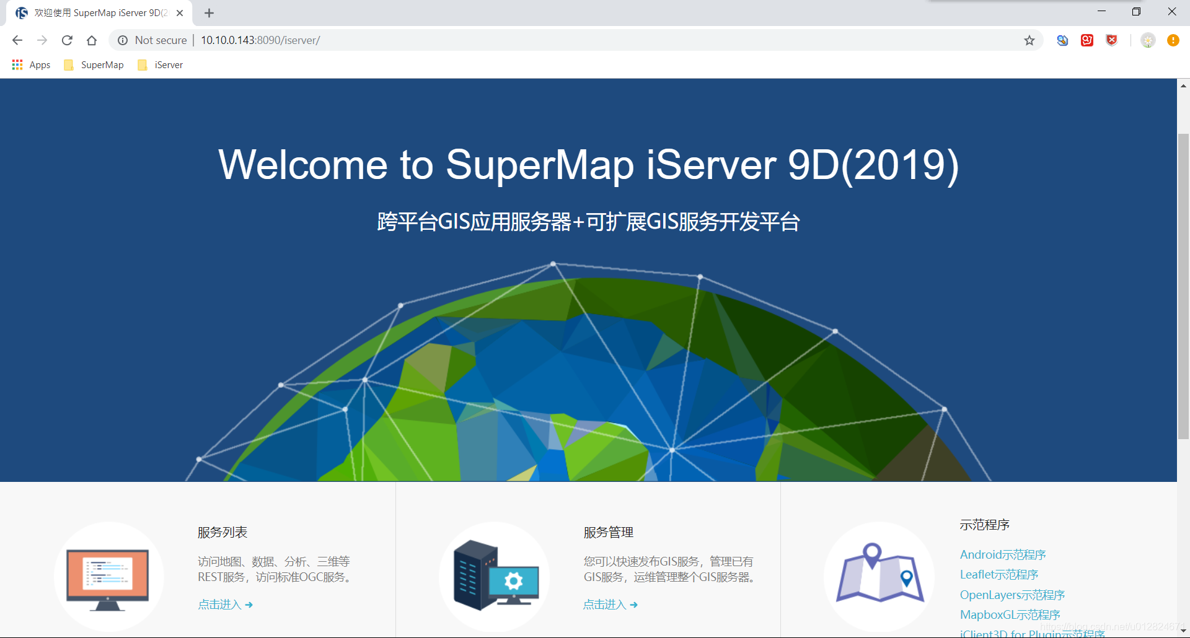Click the monitor icon for 服务列表
Screen dimensions: 1190x638
[108, 577]
